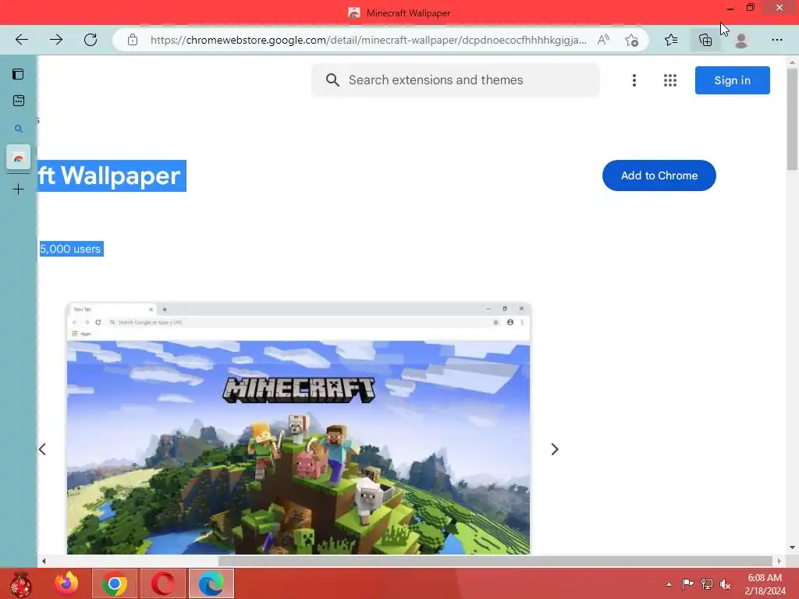
Task: Click the Wallpaper title heading
Action: pyautogui.click(x=112, y=175)
